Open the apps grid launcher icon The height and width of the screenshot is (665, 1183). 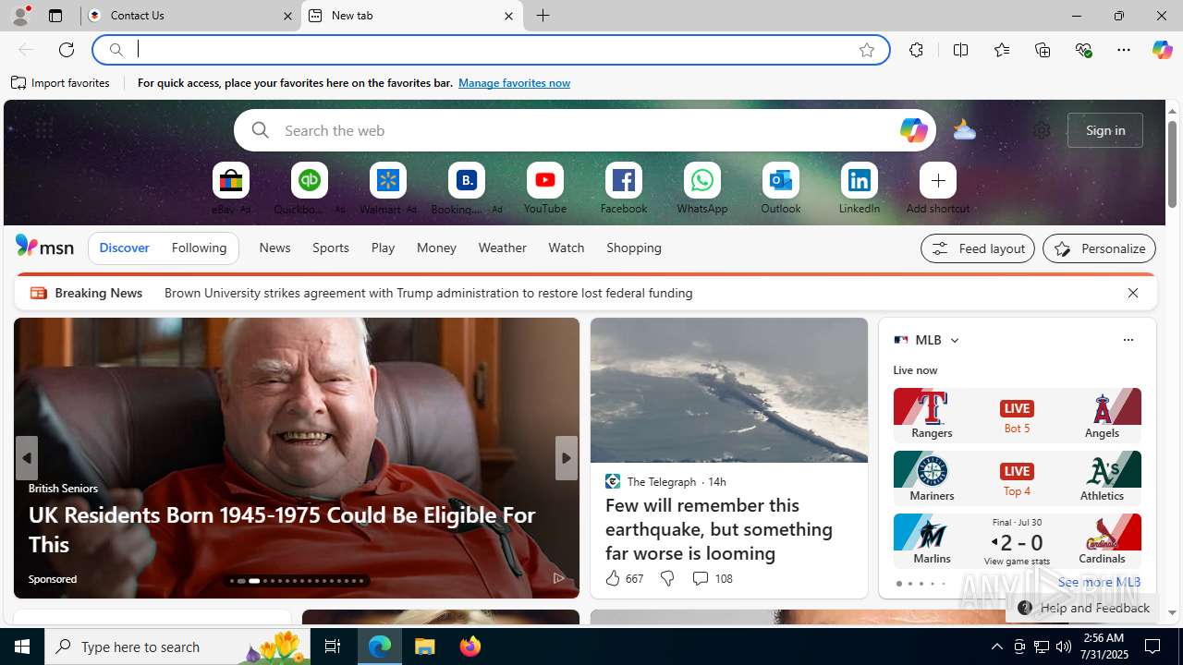pyautogui.click(x=43, y=130)
